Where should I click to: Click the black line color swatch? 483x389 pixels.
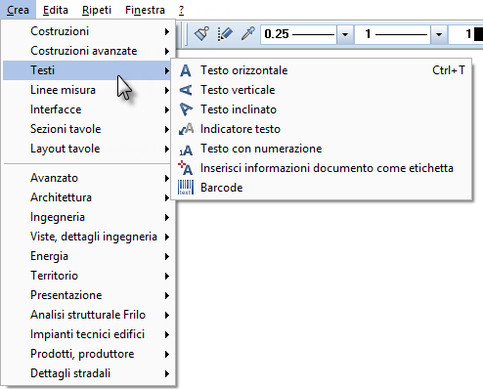pyautogui.click(x=478, y=34)
